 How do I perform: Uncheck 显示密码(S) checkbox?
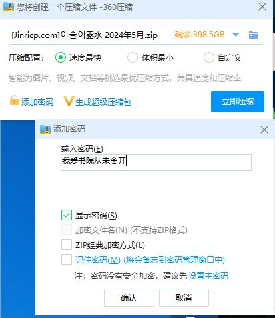[x=67, y=215]
